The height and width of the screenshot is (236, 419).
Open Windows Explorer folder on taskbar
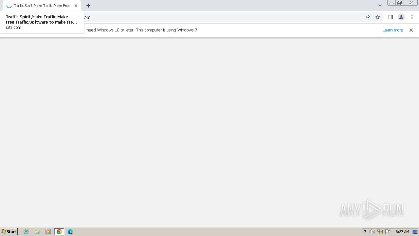[x=37, y=232]
